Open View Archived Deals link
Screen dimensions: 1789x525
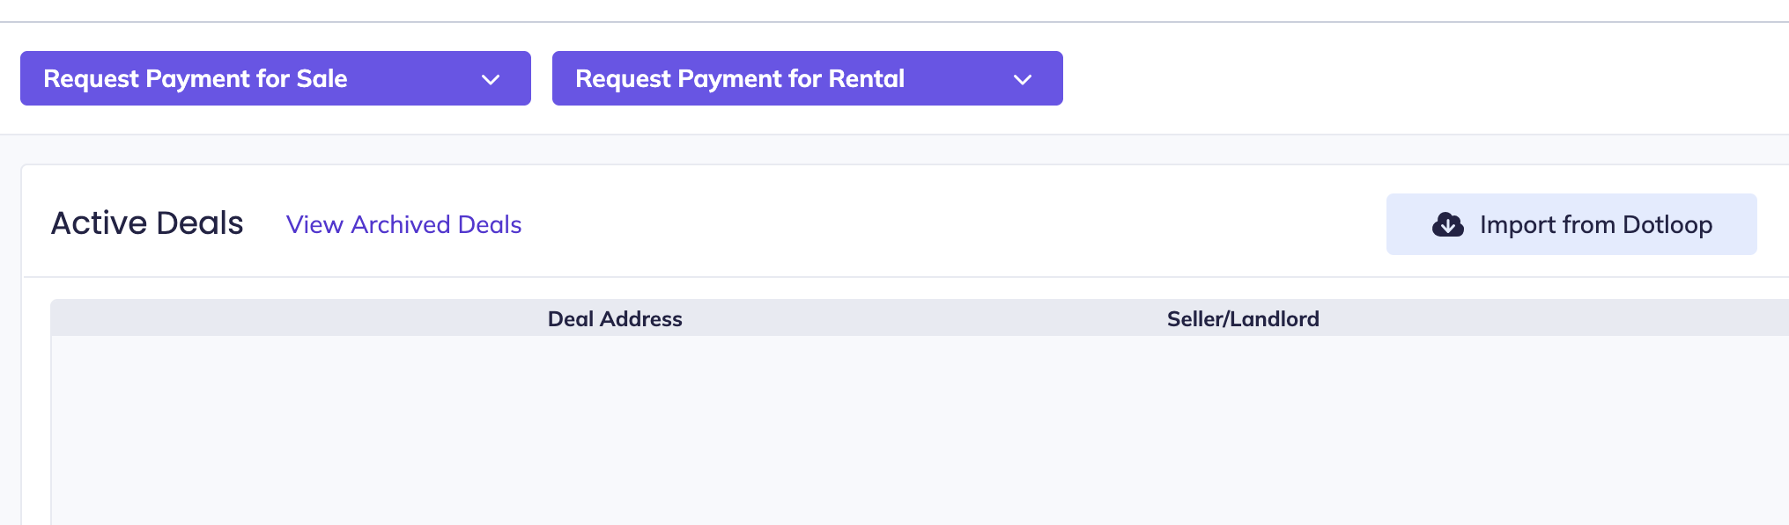403,225
